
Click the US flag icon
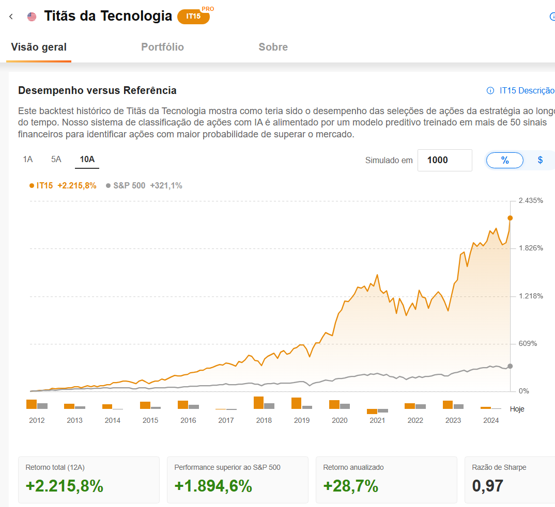pos(32,17)
